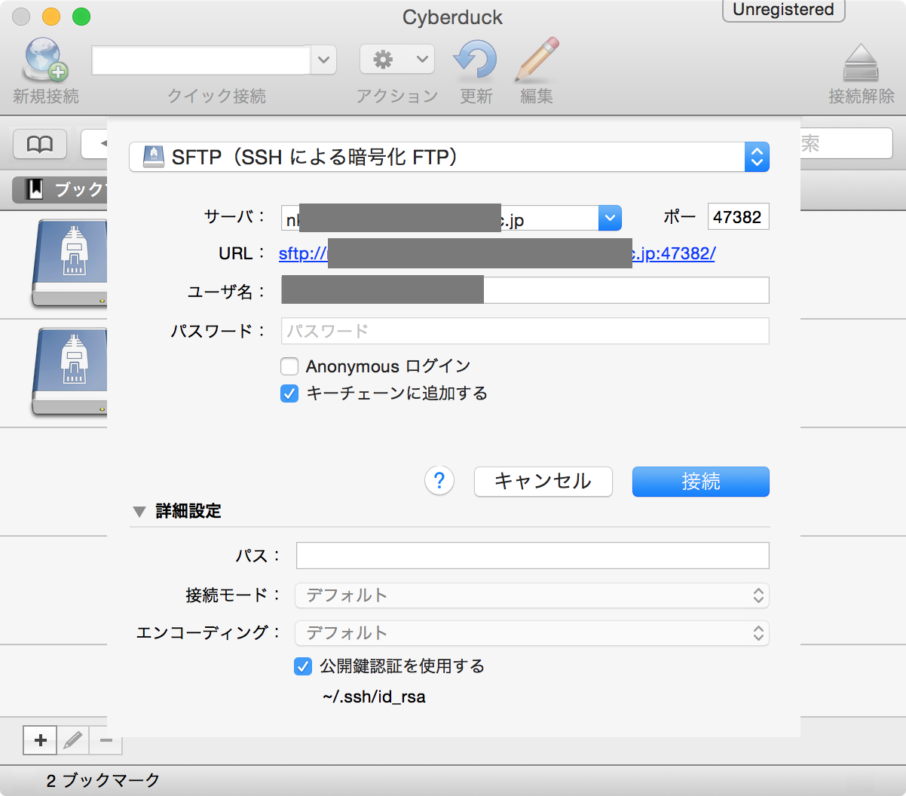Click the New Connection globe icon
This screenshot has height=796, width=906.
click(x=45, y=60)
